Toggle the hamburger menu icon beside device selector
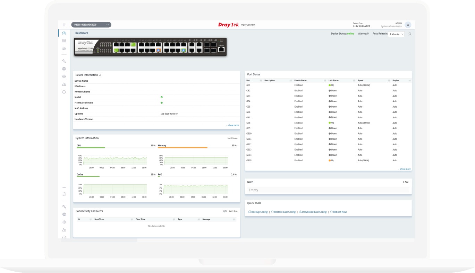 [x=64, y=25]
